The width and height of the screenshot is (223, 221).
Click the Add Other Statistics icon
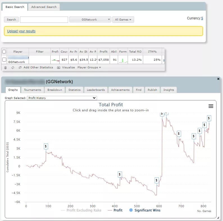[x=20, y=67]
